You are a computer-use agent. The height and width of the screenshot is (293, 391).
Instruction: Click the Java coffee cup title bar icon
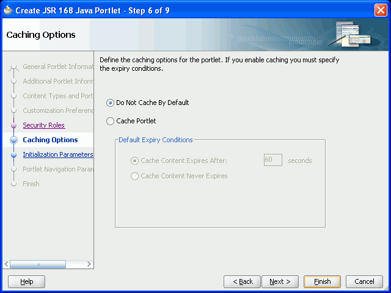[8, 10]
